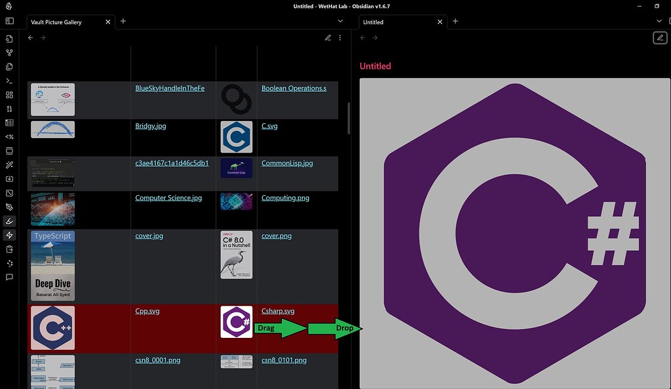
Task: Open the comment icon at the ribbon bottom
Action: [9, 277]
